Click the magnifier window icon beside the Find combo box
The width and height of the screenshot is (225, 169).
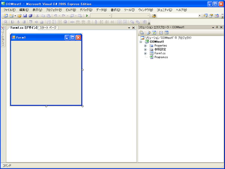coord(205,16)
